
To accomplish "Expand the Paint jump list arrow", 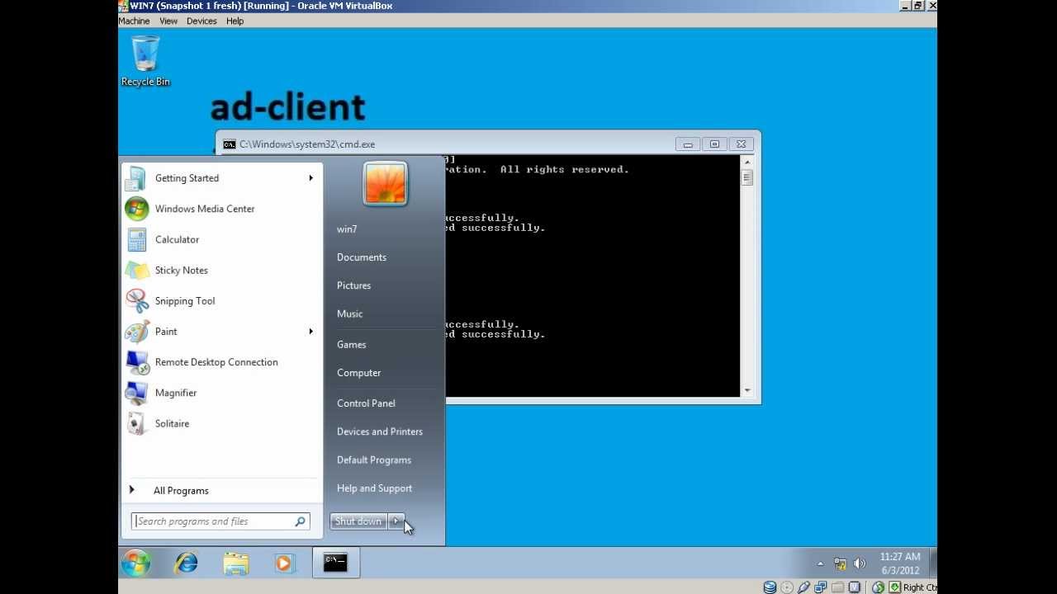I will tap(311, 331).
